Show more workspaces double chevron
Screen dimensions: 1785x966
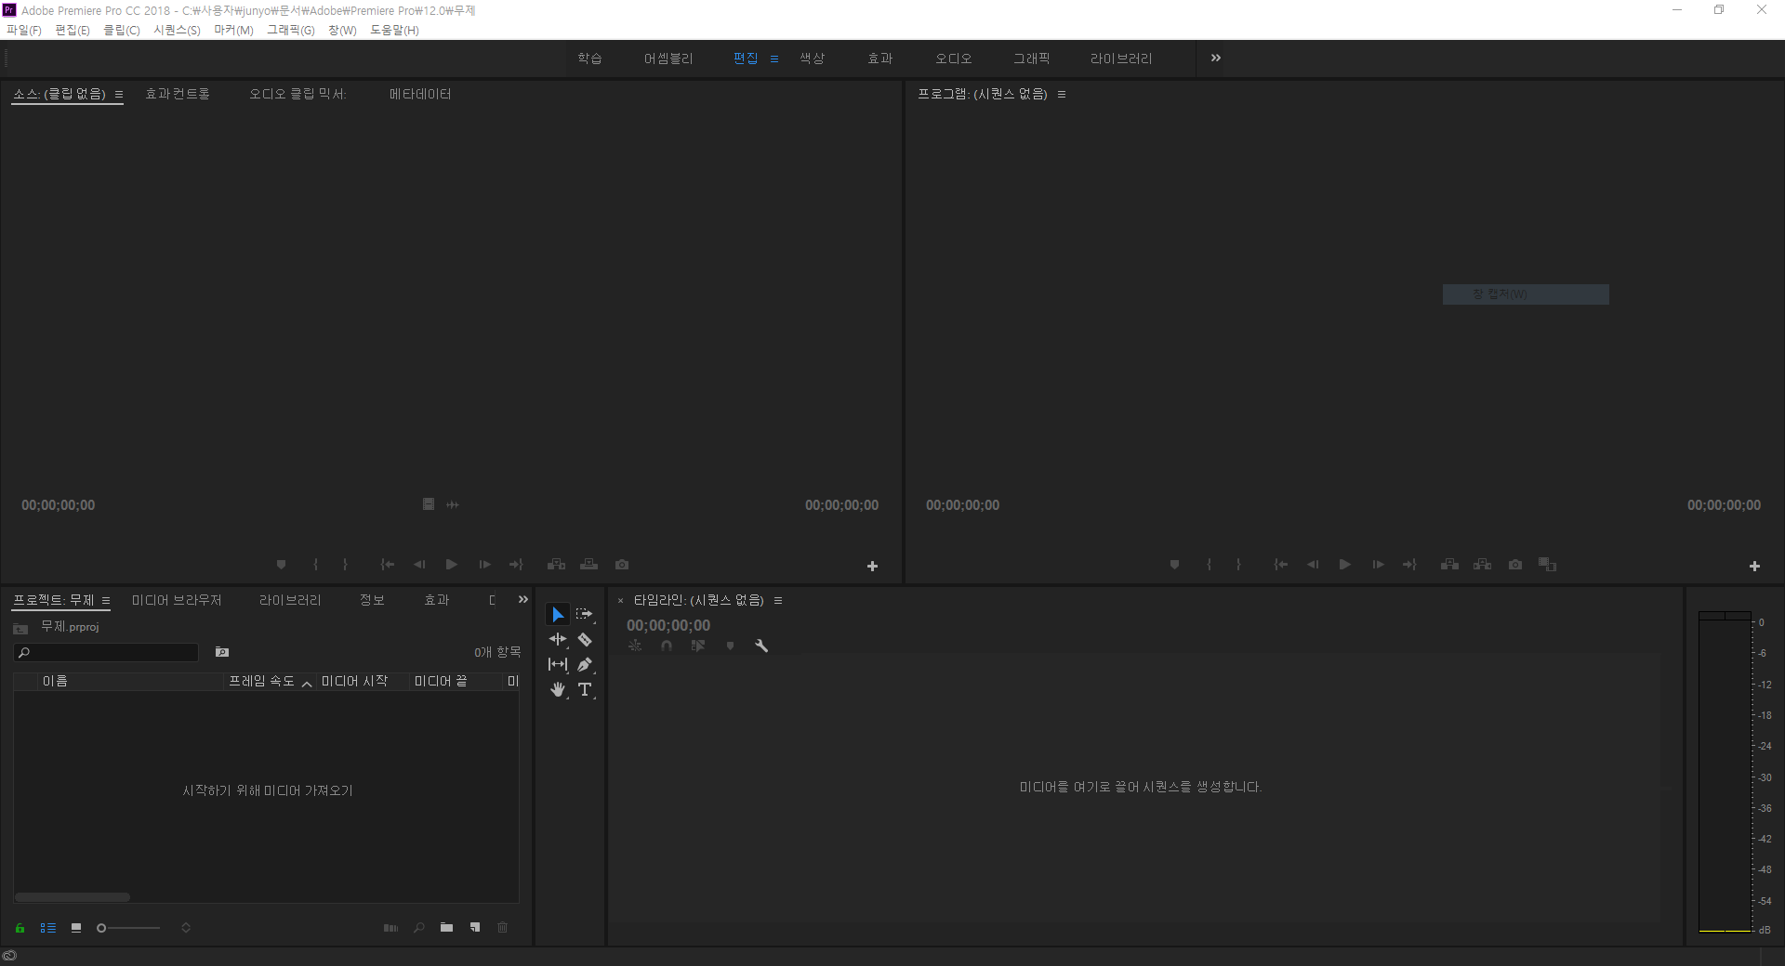(x=1216, y=59)
